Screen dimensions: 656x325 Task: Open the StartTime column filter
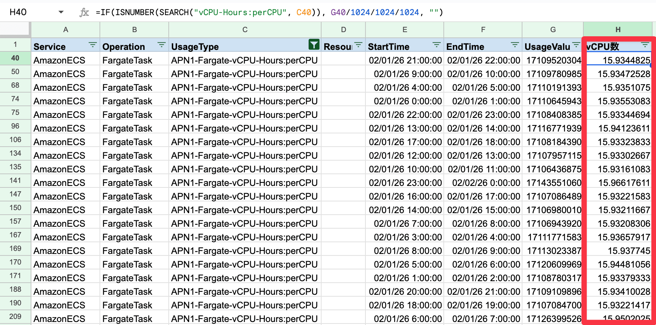pyautogui.click(x=436, y=45)
